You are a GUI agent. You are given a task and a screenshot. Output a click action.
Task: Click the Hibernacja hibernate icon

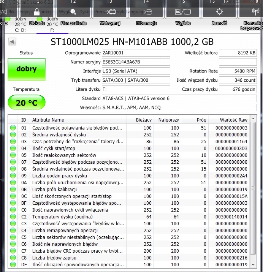146,12
